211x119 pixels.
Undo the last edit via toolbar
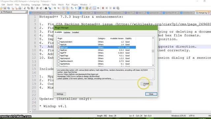(37, 8)
